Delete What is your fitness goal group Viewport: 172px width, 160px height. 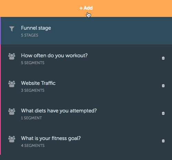point(163,141)
